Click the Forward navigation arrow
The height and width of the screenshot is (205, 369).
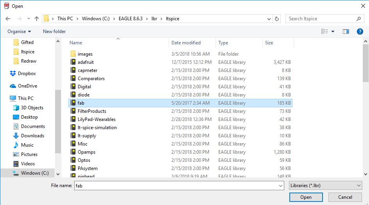[x=19, y=19]
